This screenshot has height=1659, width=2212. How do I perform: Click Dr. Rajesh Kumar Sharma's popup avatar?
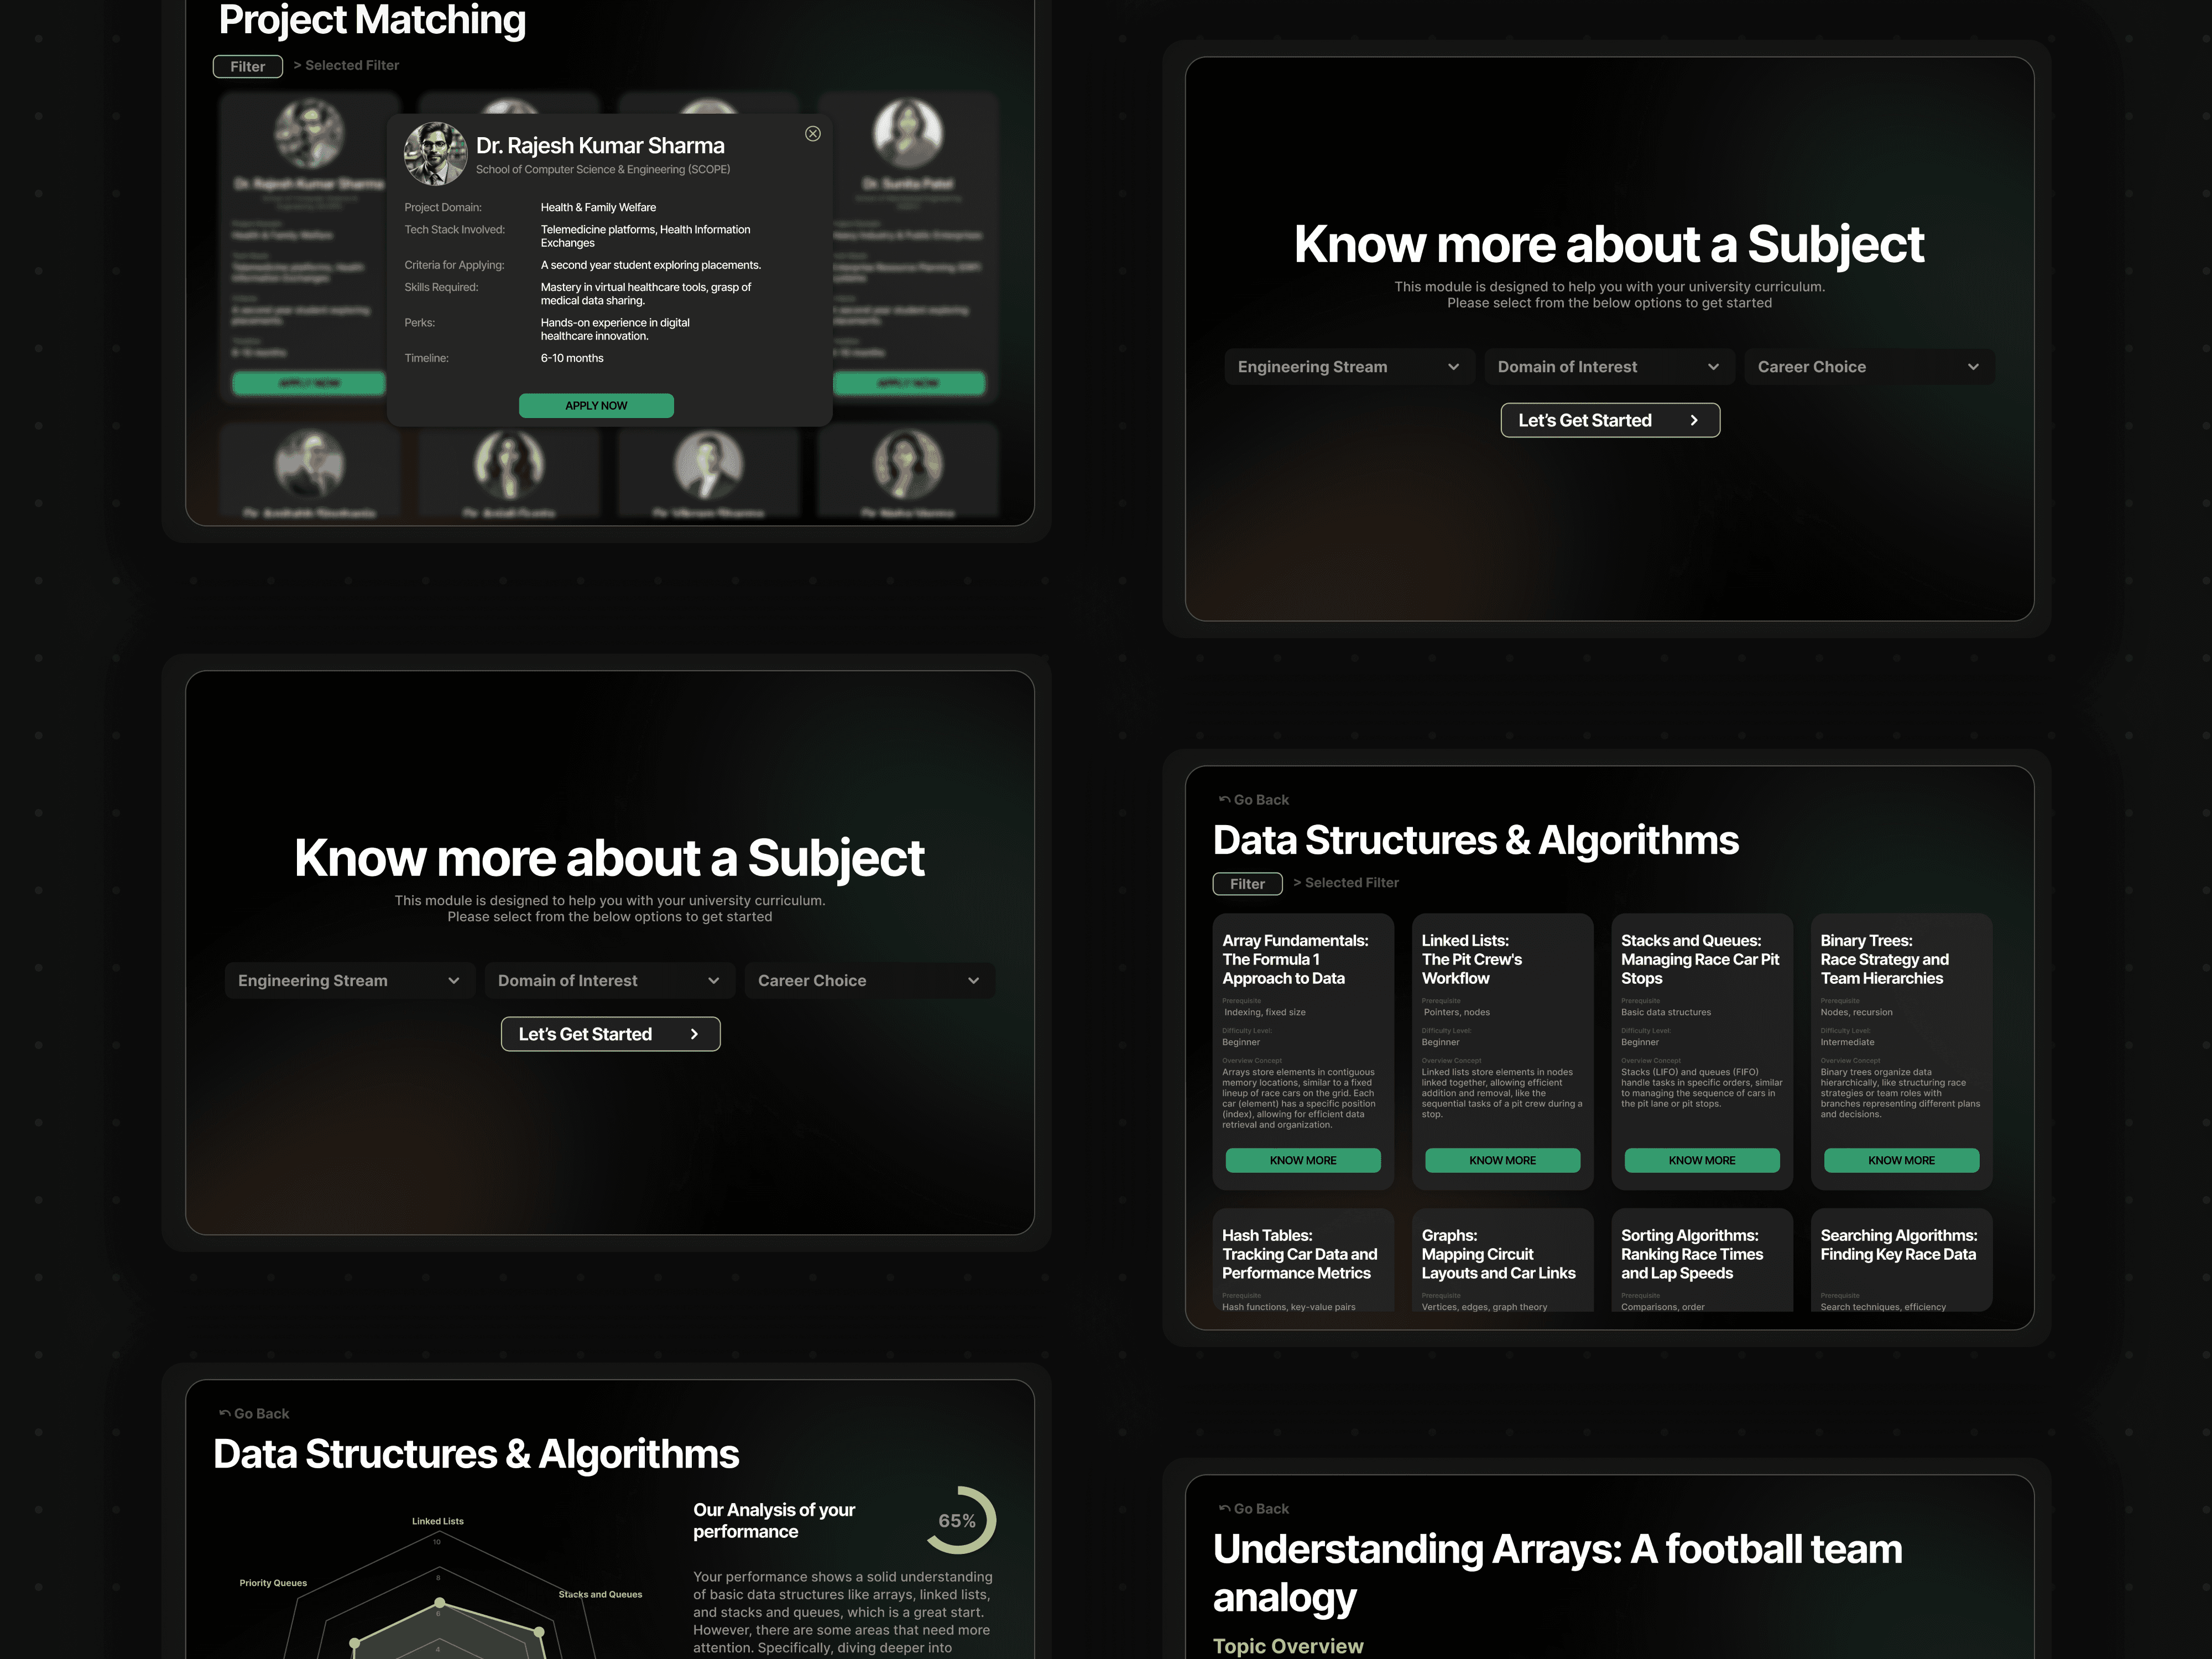pos(435,154)
